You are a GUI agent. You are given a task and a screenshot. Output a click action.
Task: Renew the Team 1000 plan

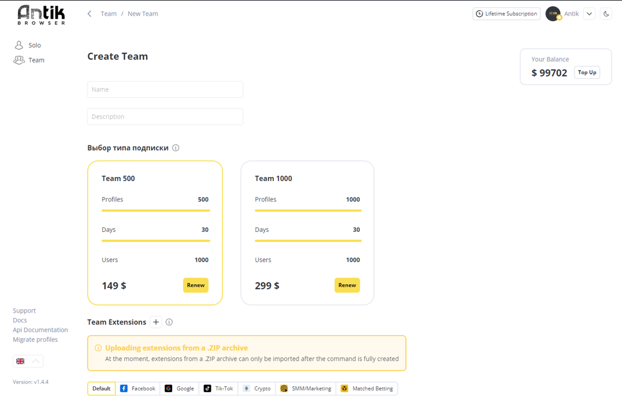(347, 285)
